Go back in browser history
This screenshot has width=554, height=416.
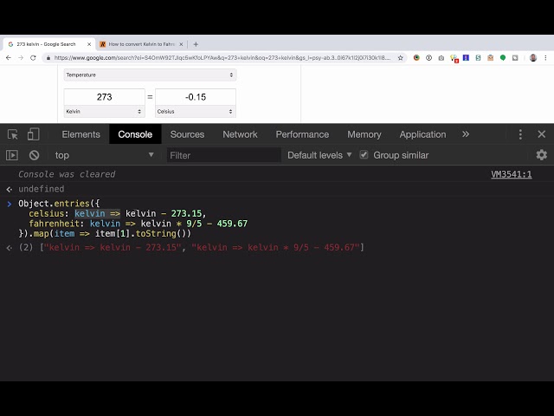point(9,58)
